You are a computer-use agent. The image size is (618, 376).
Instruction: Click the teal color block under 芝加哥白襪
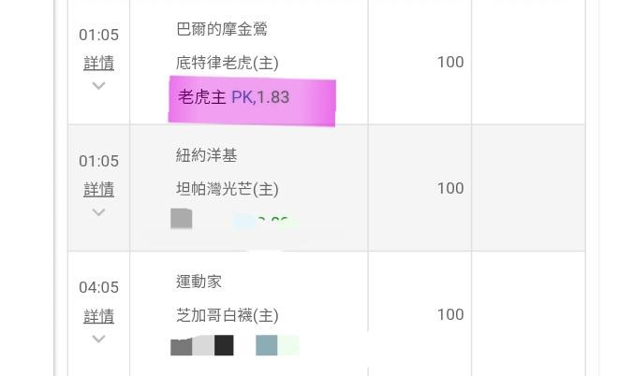pyautogui.click(x=266, y=345)
